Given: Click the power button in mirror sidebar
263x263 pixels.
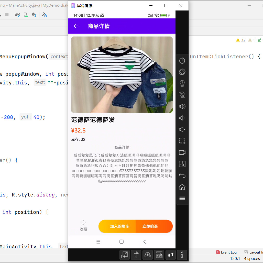Looking at the screenshot, I should tap(182, 60).
